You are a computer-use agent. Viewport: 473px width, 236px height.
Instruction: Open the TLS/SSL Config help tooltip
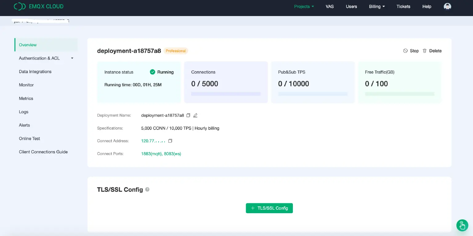click(147, 189)
